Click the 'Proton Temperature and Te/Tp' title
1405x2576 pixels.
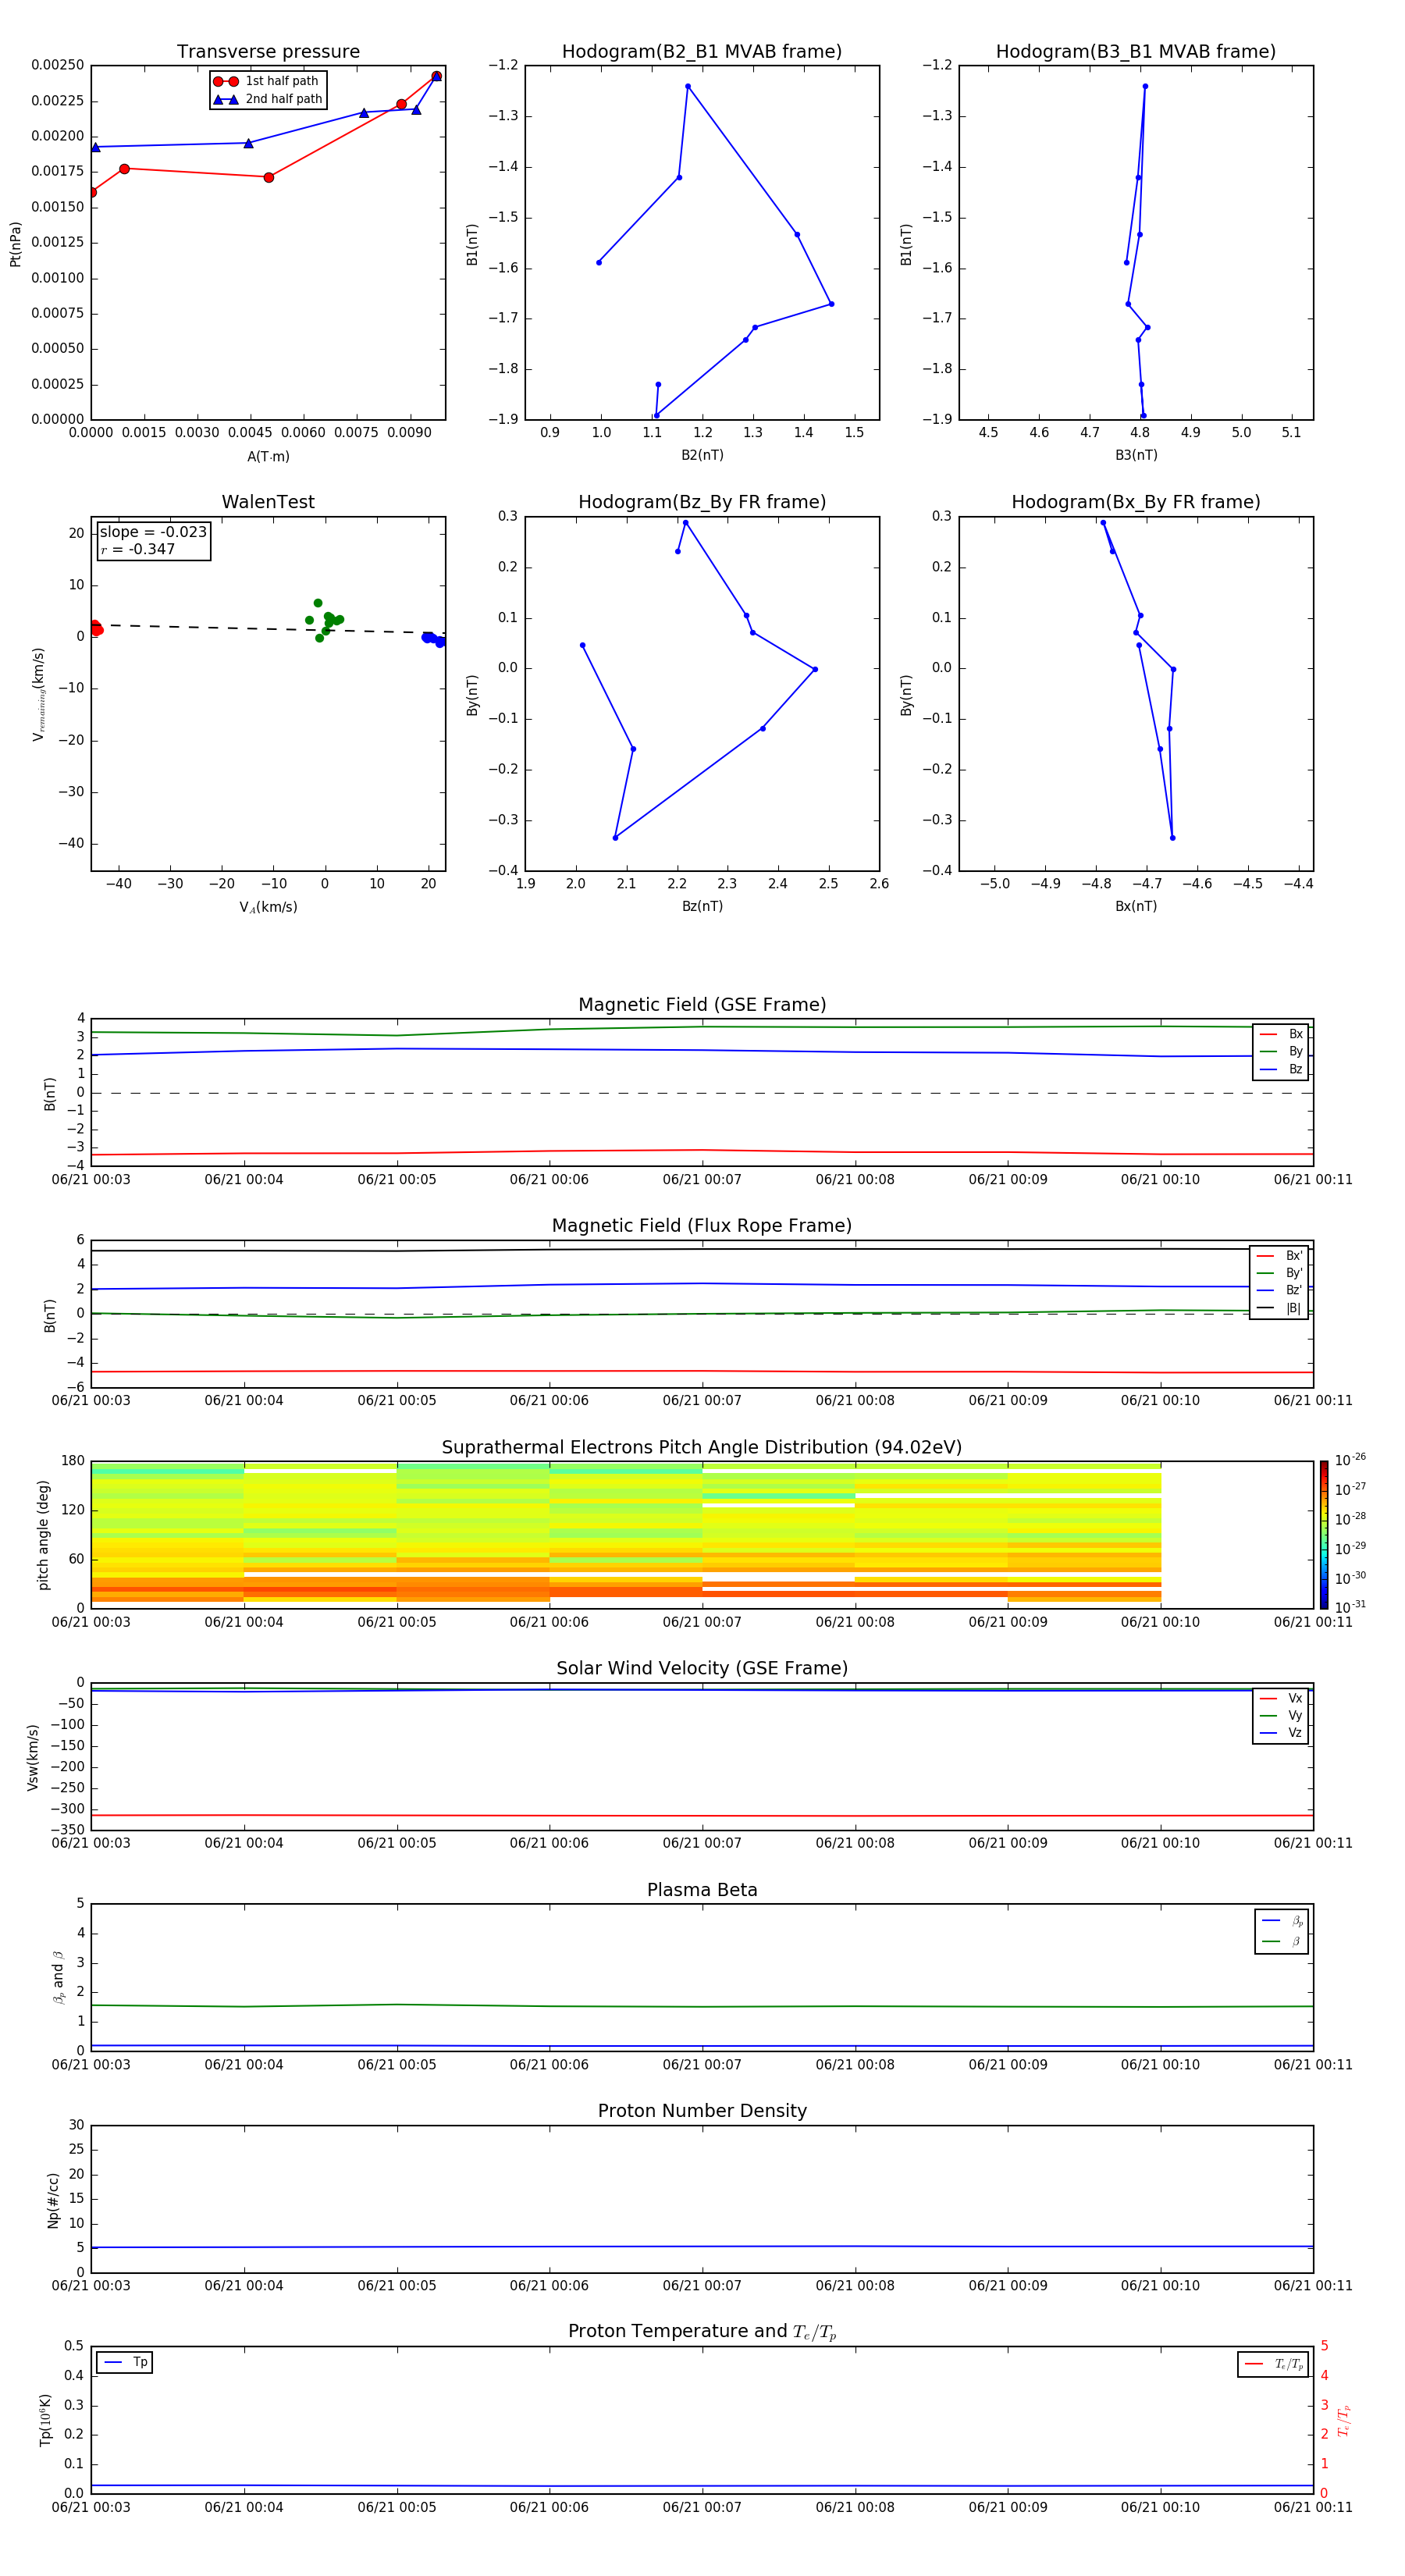pos(702,2332)
